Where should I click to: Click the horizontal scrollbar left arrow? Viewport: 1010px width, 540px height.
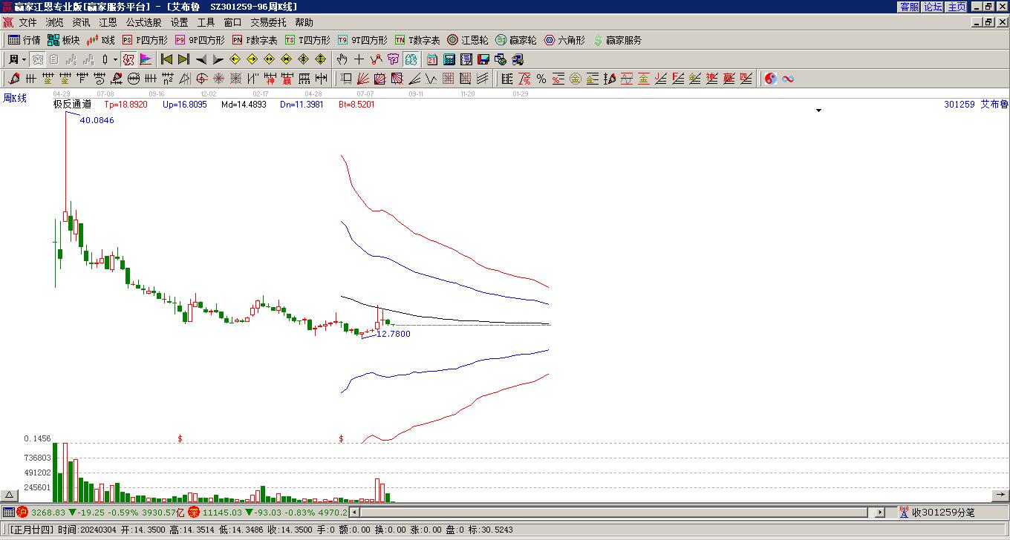tap(354, 512)
